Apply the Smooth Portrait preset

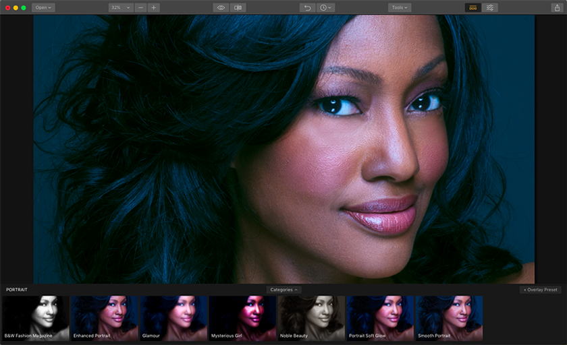[449, 318]
